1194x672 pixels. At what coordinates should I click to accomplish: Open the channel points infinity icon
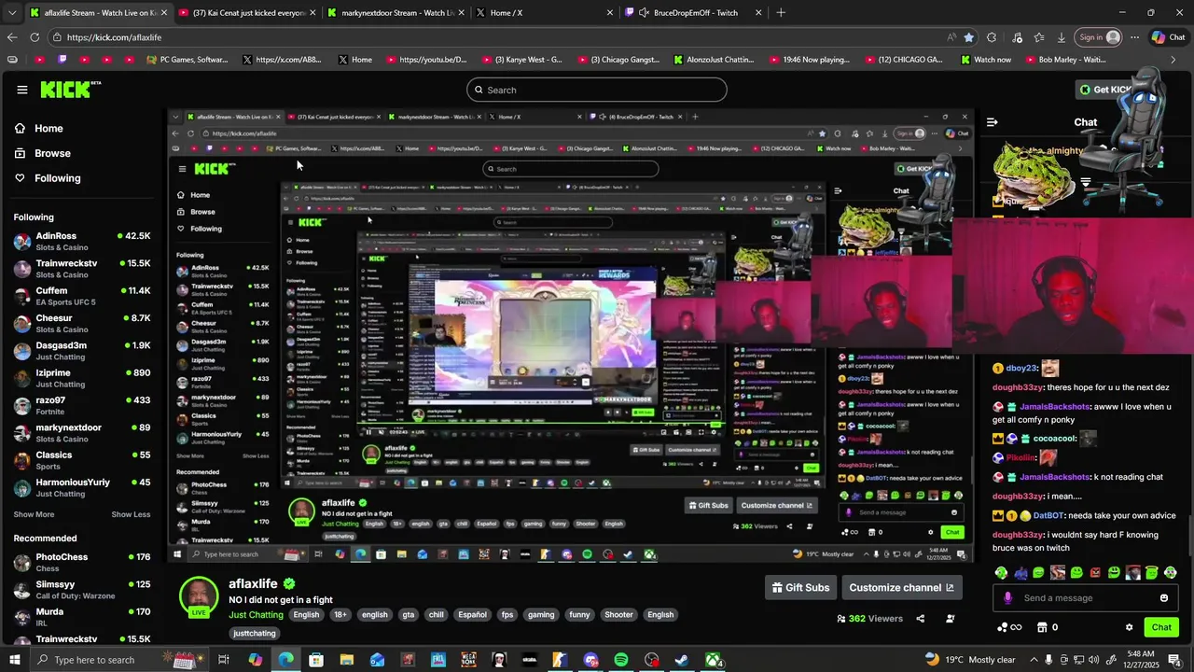(x=1009, y=627)
